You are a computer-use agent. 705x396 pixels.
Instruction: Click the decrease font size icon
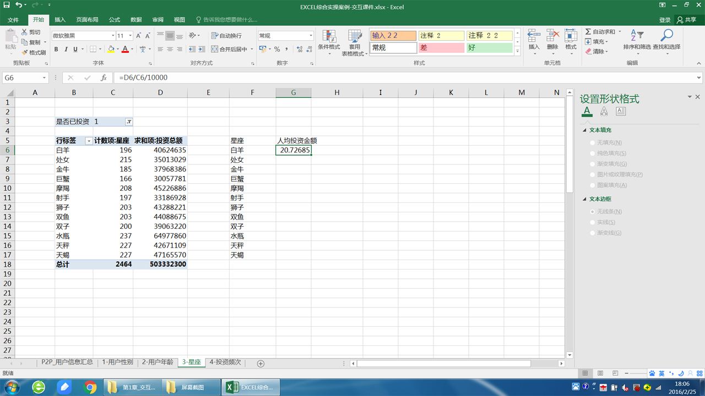point(148,36)
